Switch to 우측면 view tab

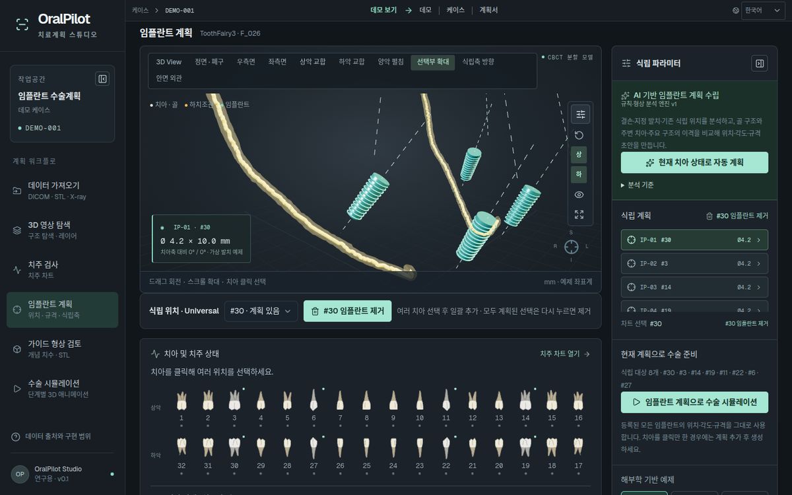click(246, 62)
